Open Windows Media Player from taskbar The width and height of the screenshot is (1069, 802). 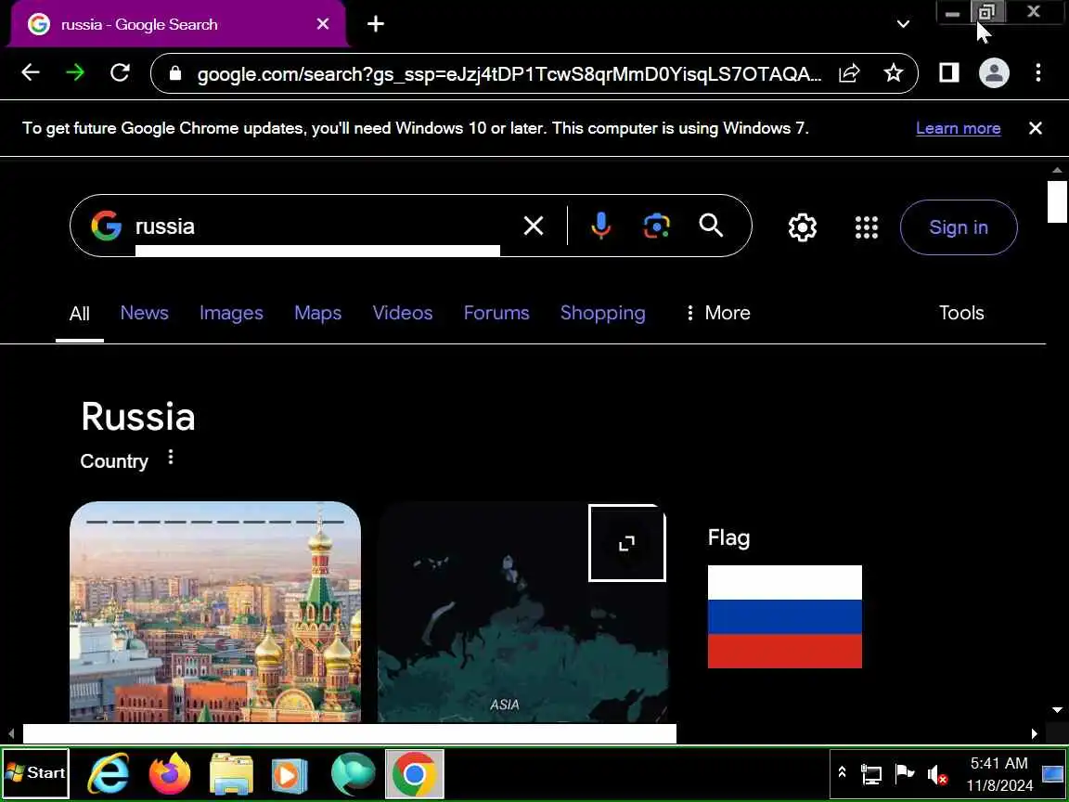click(290, 773)
